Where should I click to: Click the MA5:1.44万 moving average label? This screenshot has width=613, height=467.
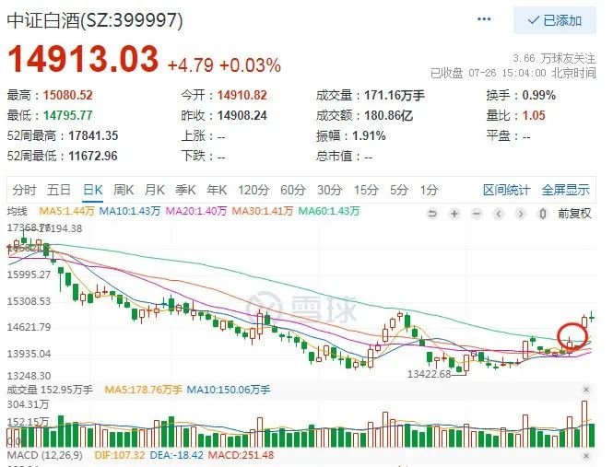[67, 211]
